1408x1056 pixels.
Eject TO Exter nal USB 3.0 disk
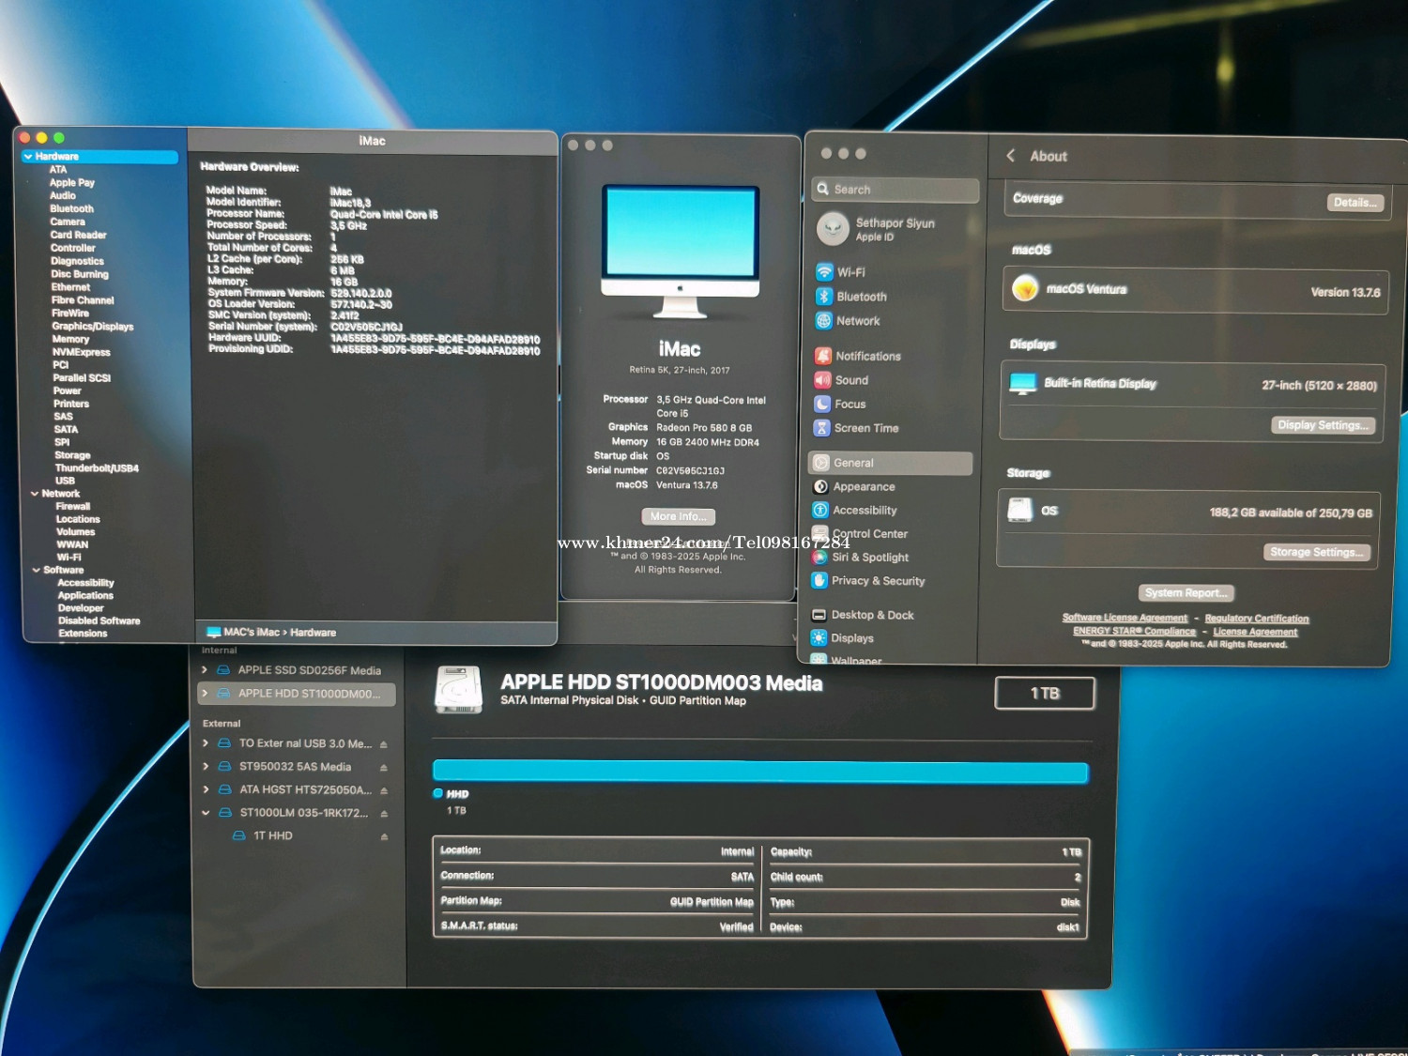click(x=383, y=744)
